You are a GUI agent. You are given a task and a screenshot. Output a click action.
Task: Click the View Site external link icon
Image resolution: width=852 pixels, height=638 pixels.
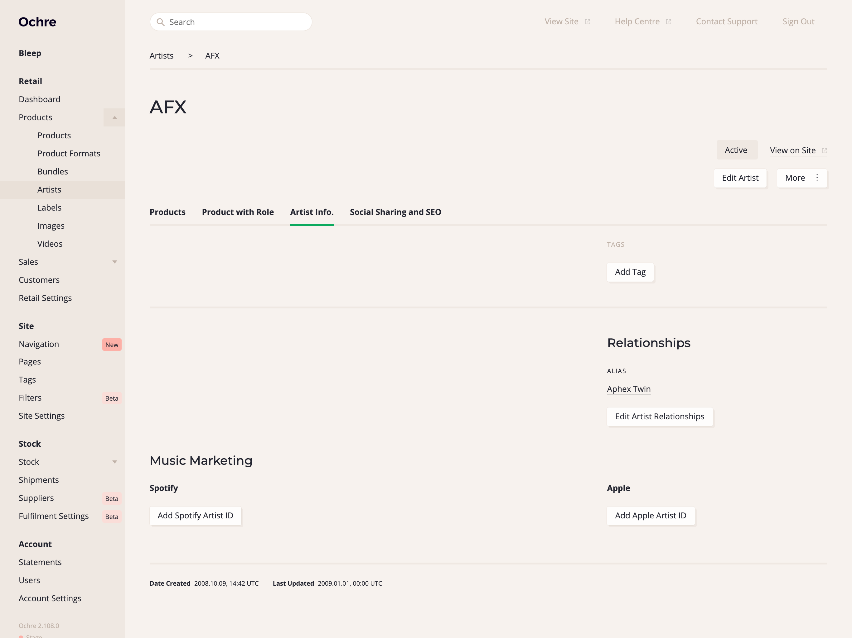[x=587, y=22]
